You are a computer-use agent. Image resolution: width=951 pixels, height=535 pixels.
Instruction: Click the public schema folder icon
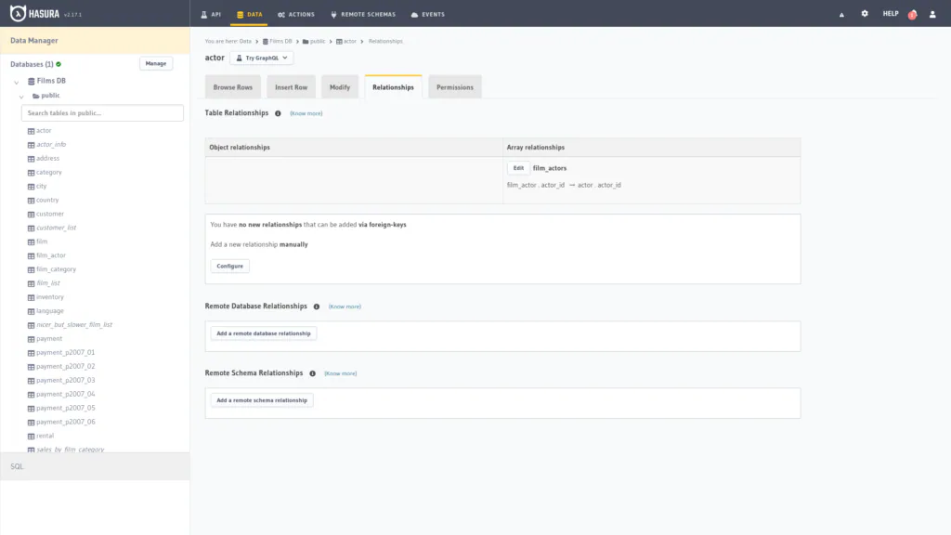coord(36,96)
